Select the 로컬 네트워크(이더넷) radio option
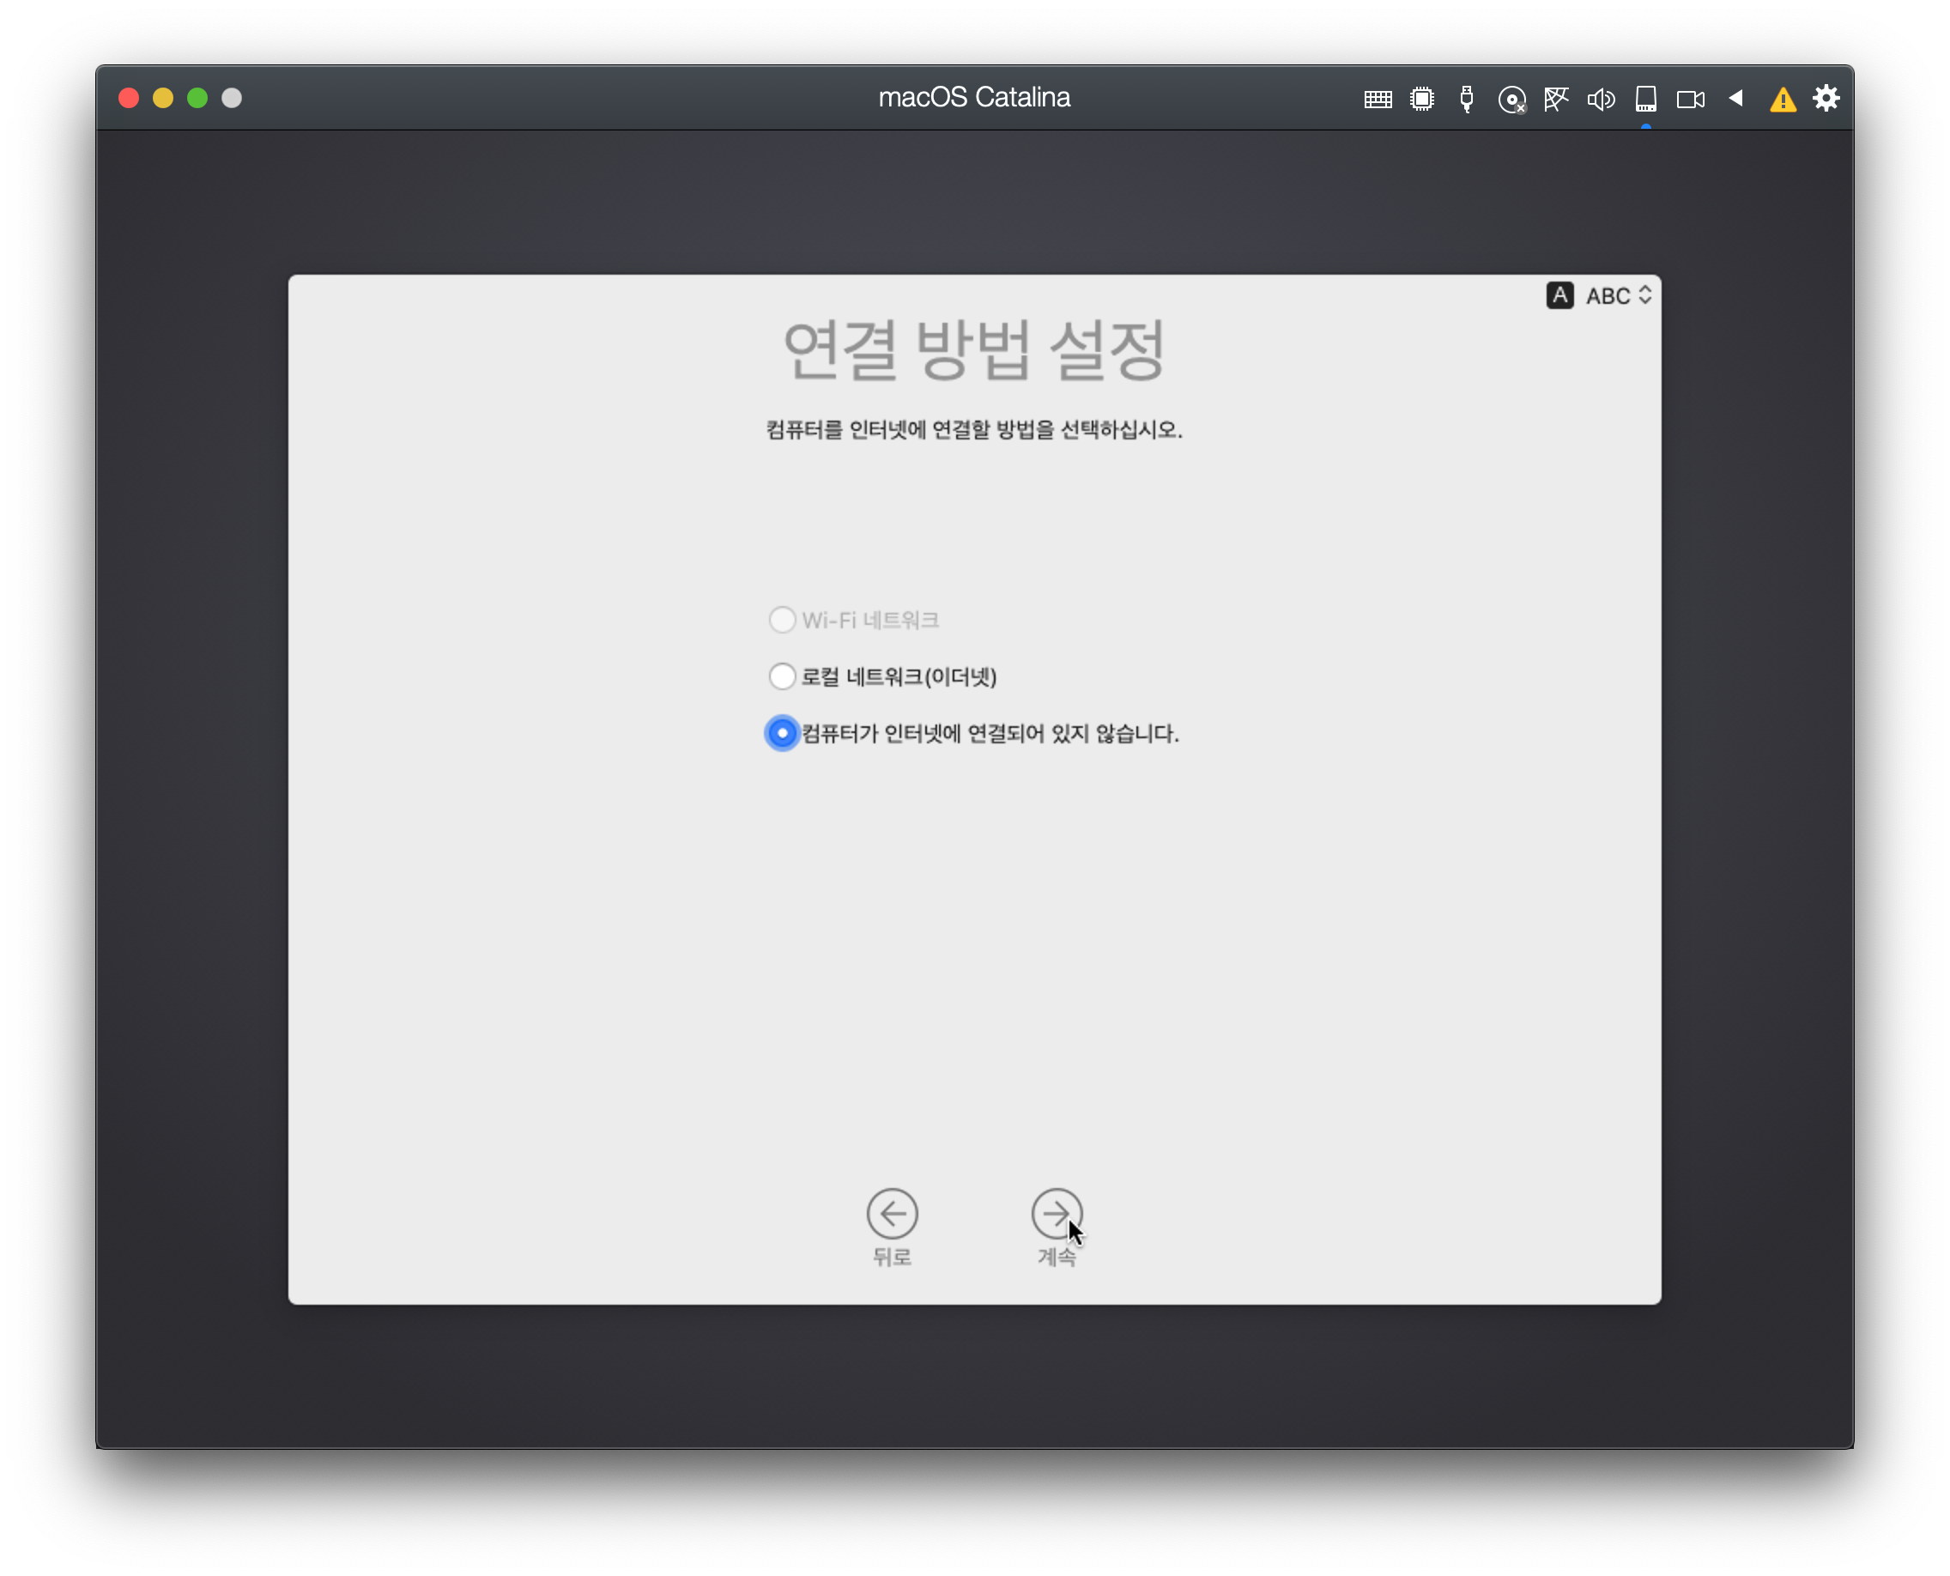 pos(782,676)
